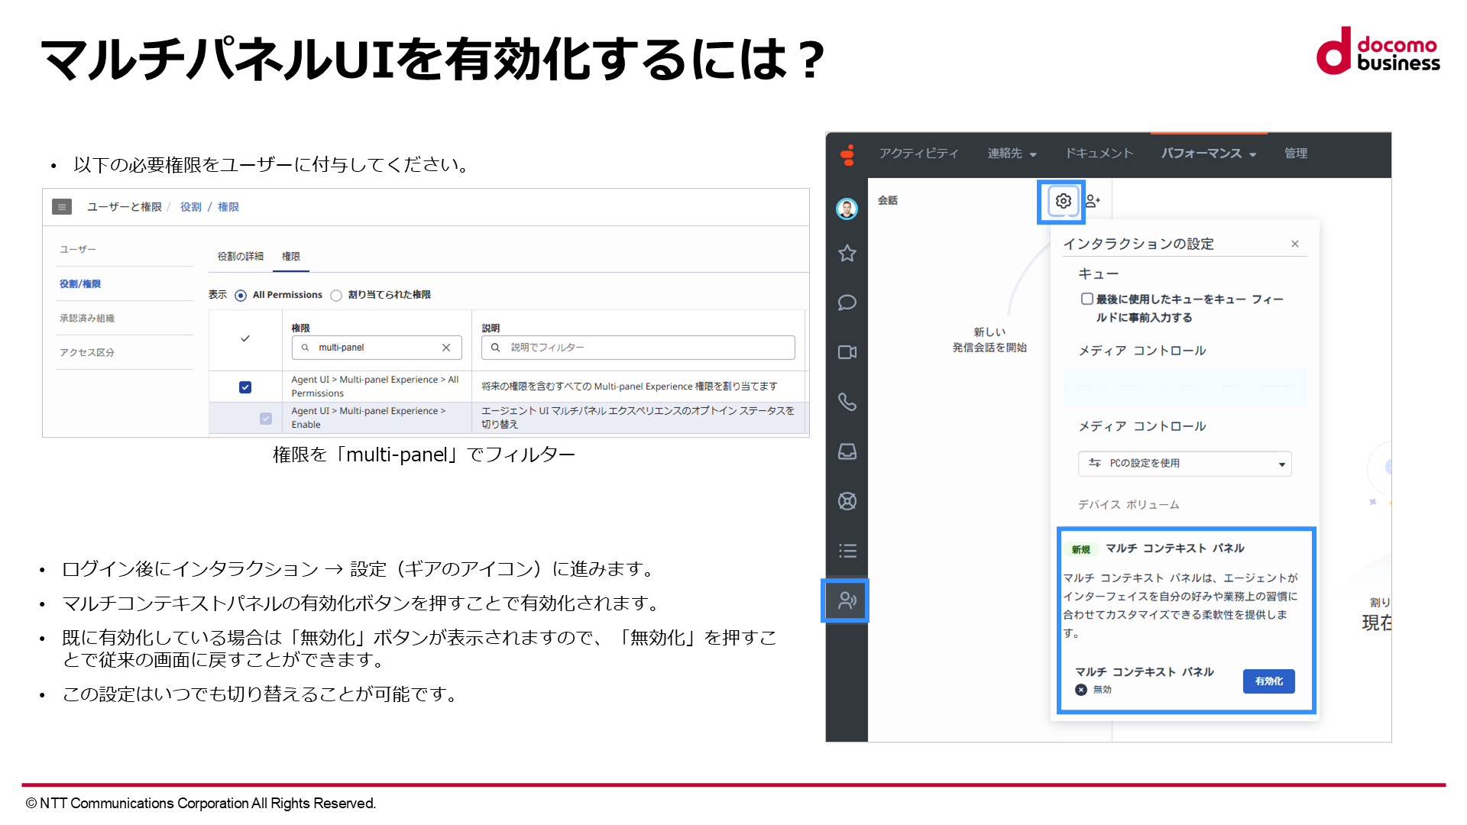Select the video camera sidebar icon

click(847, 352)
